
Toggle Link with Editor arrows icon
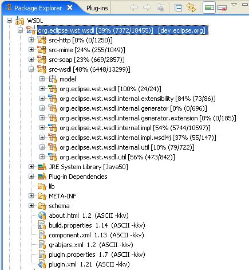point(191,8)
